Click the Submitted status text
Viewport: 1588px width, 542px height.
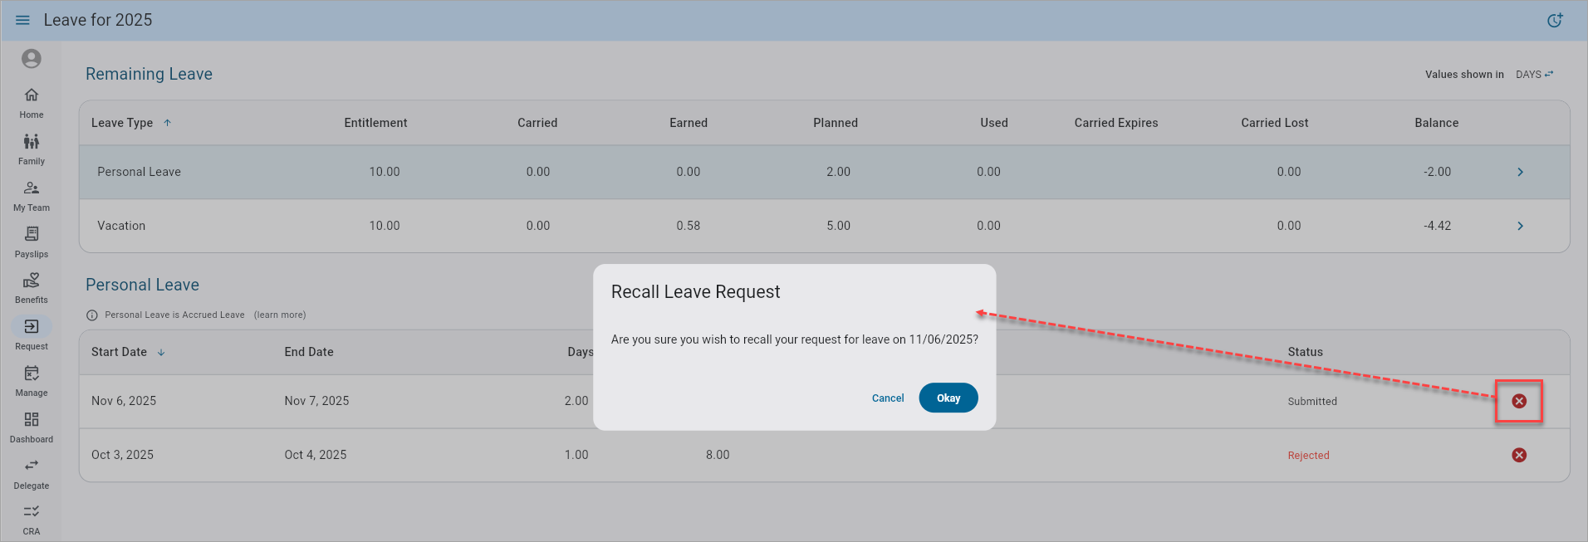coord(1312,402)
